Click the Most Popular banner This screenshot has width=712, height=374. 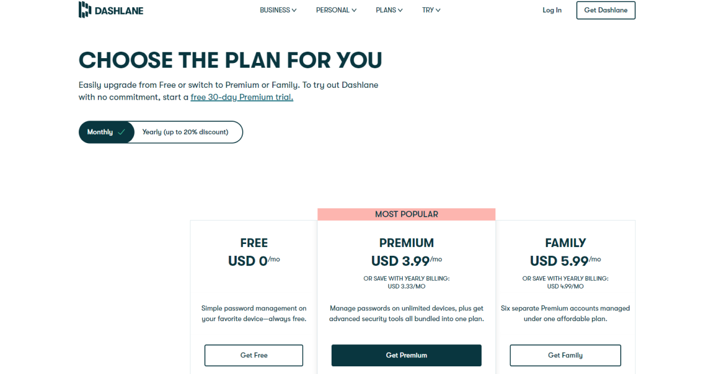[406, 214]
